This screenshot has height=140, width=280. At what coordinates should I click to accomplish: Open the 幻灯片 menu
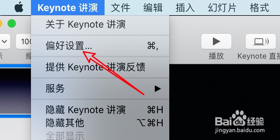pyautogui.click(x=222, y=8)
